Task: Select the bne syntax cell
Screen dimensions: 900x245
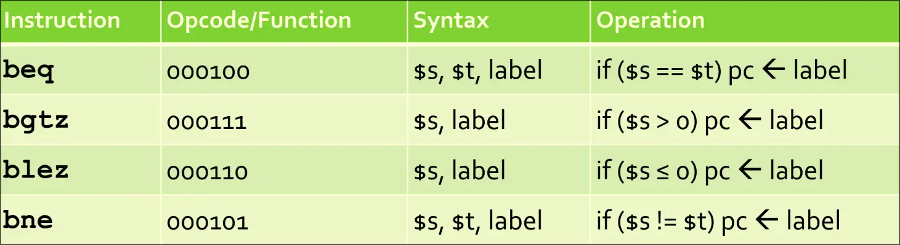Action: tap(498, 219)
